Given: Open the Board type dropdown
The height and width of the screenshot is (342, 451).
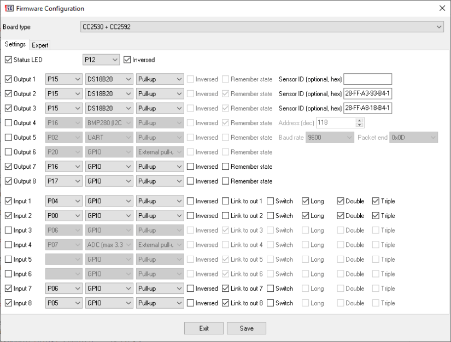Looking at the screenshot, I should [x=262, y=27].
